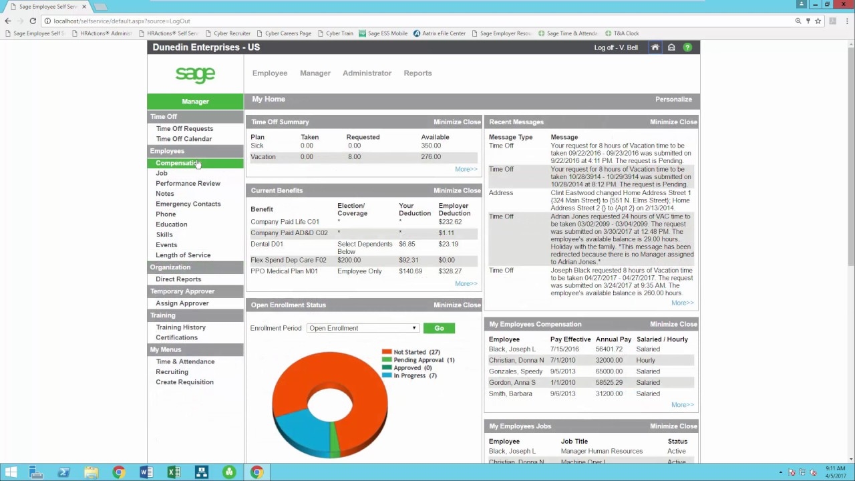This screenshot has height=481, width=855.
Task: Click the mailbox icon next to Help
Action: [x=671, y=47]
